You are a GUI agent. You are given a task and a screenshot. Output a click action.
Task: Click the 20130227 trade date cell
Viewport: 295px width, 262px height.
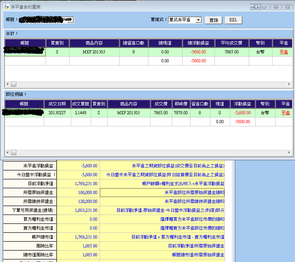point(57,113)
